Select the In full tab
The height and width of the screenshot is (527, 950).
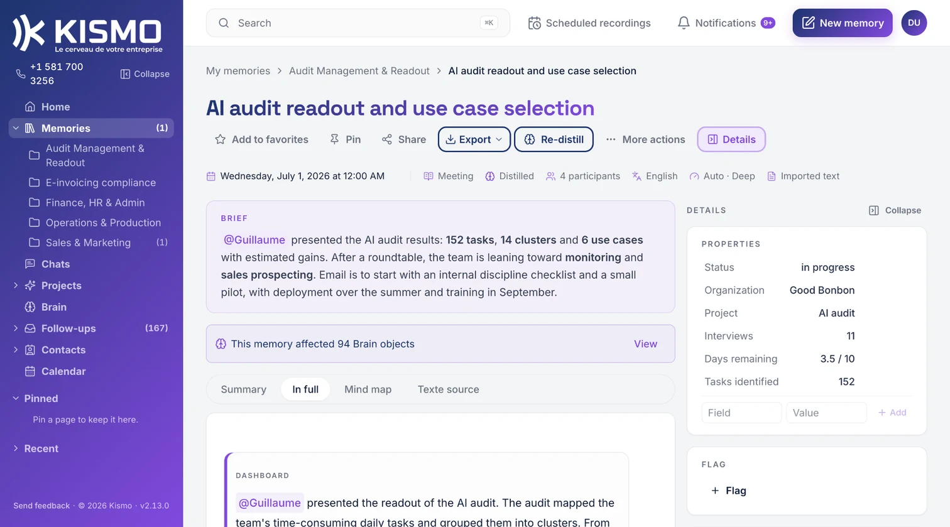point(305,389)
